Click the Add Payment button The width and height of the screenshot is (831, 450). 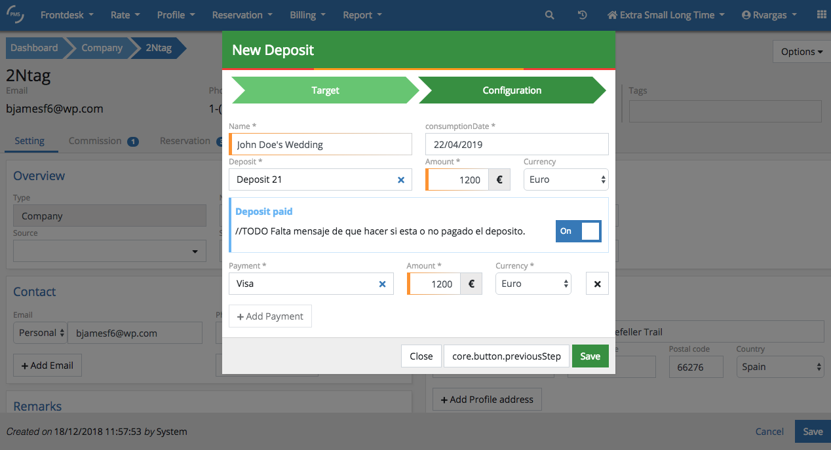(270, 316)
